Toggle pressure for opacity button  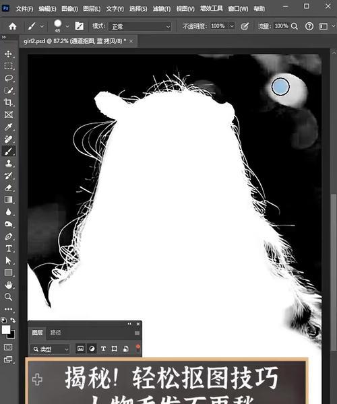245,26
